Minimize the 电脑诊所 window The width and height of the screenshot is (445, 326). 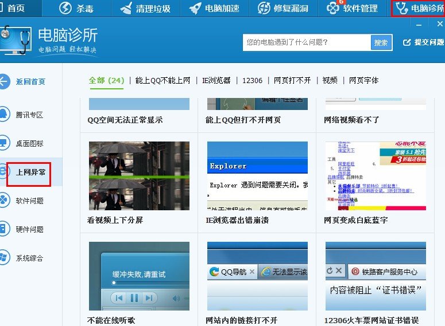419,25
